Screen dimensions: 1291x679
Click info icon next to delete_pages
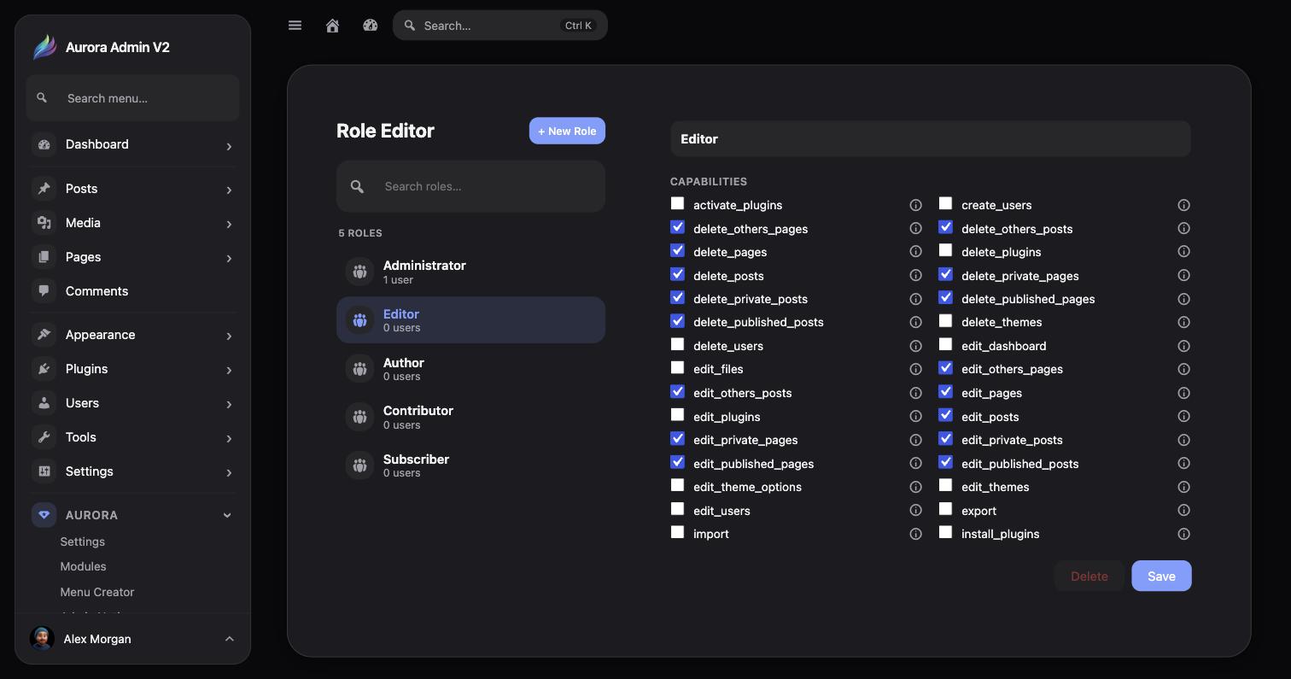click(x=915, y=252)
